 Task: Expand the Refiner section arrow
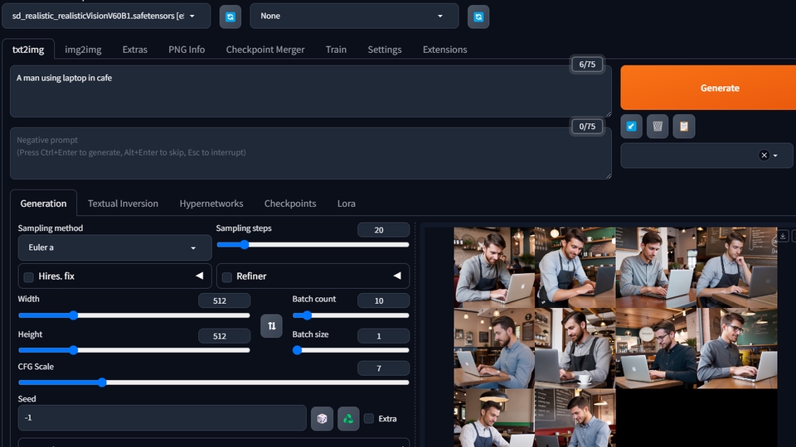coord(397,276)
